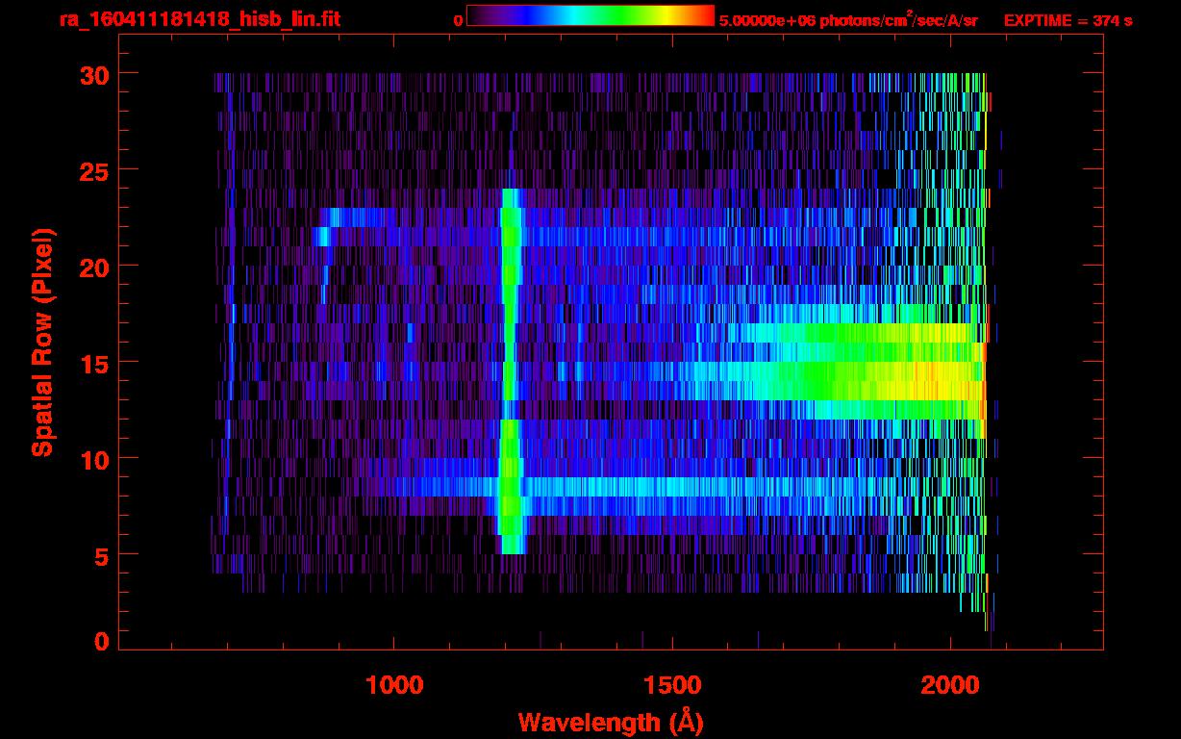Click the 2000 wavelength tick label
1181x739 pixels.
coord(949,685)
